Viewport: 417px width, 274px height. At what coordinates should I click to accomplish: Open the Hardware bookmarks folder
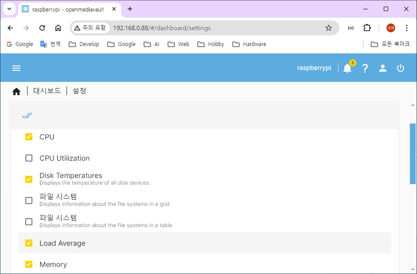click(249, 44)
